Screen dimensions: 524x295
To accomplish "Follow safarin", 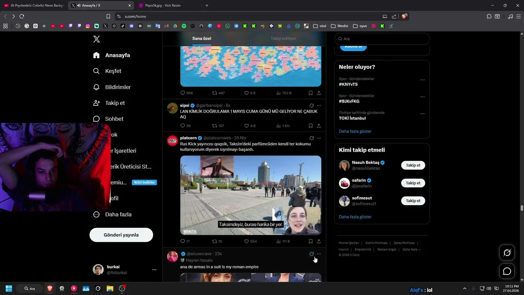I will point(413,183).
